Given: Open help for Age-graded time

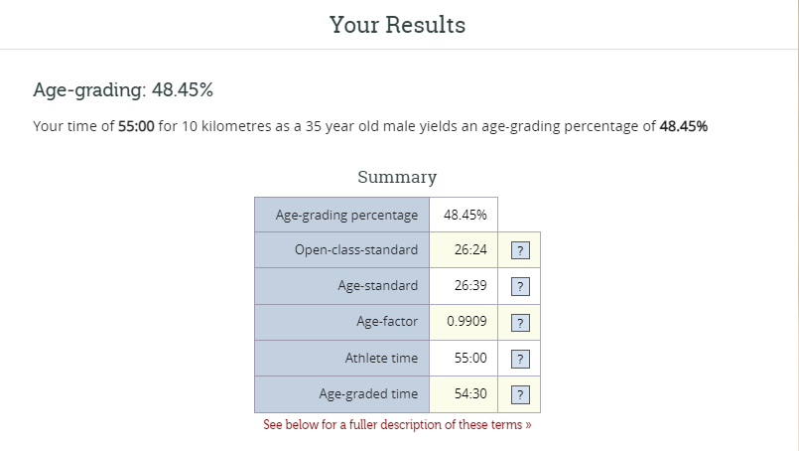Looking at the screenshot, I should pos(518,394).
